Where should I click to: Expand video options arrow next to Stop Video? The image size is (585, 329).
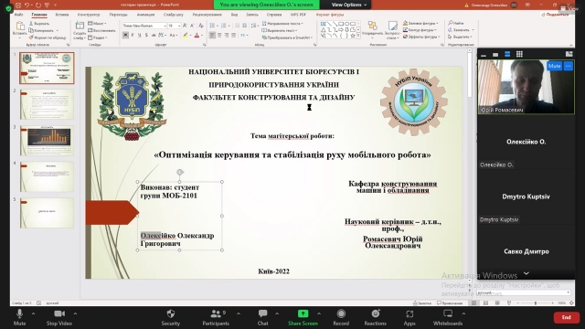pyautogui.click(x=75, y=313)
